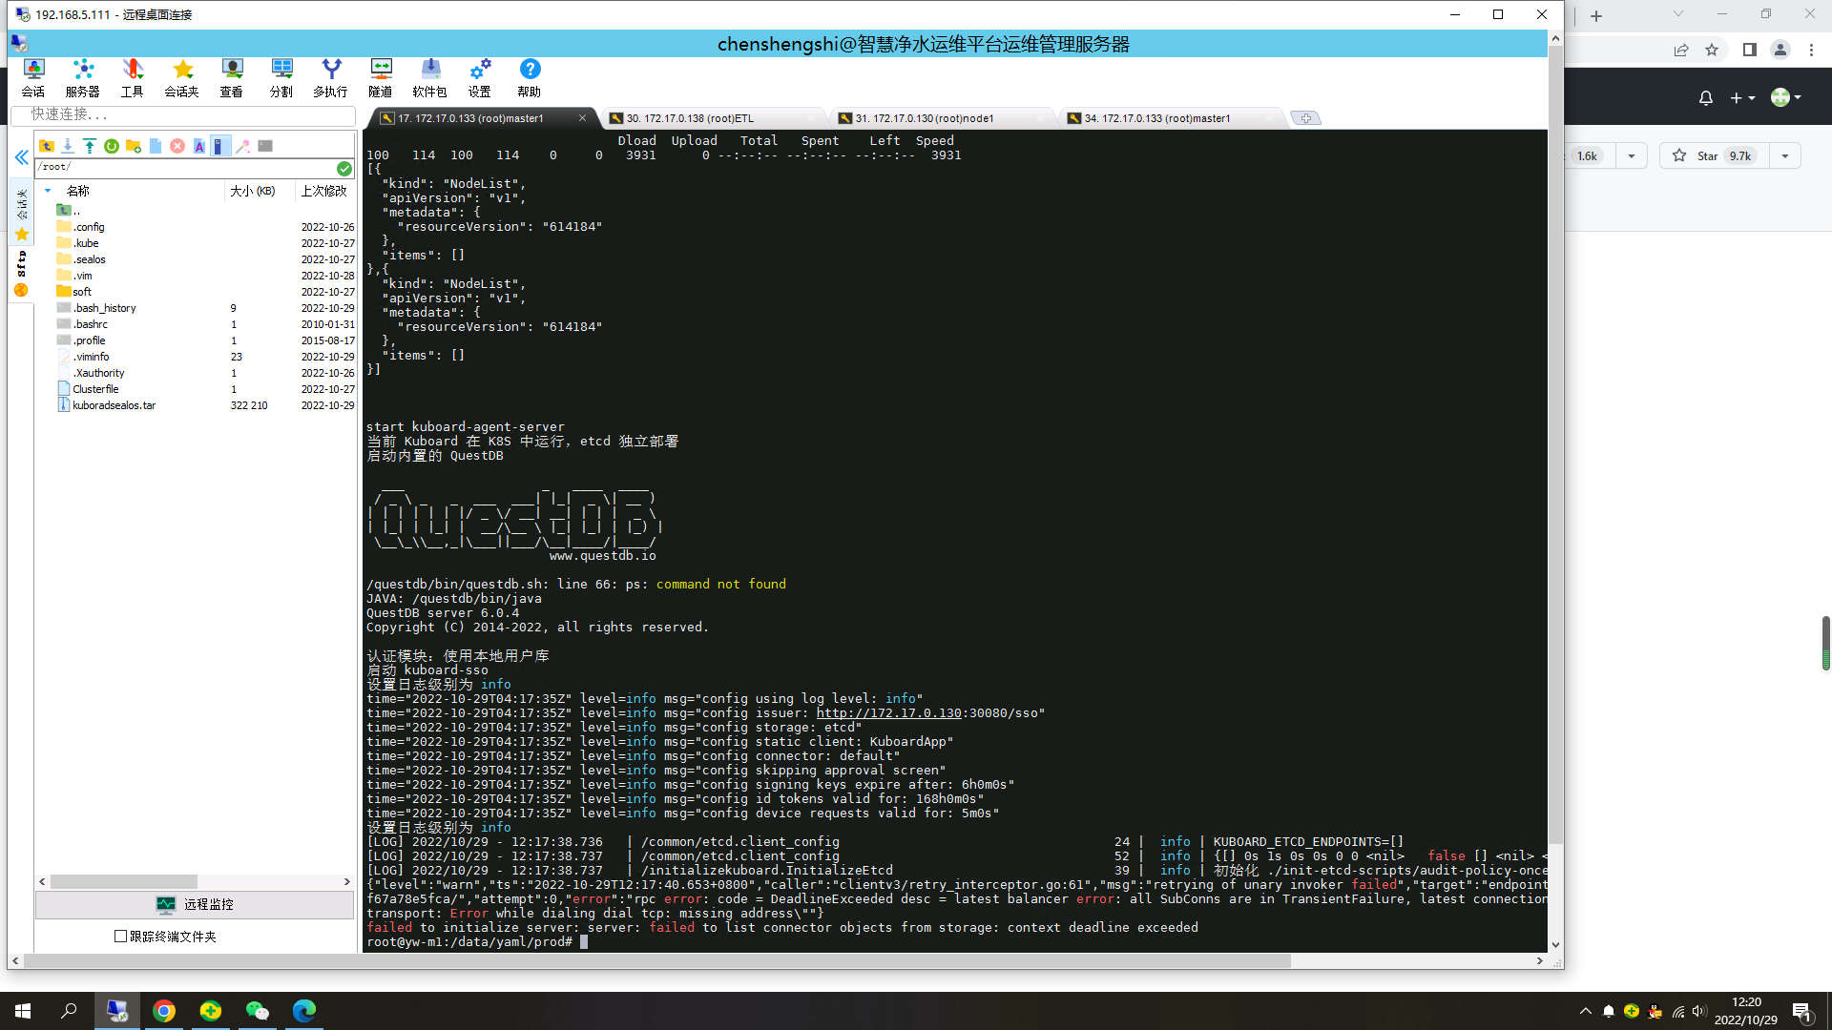This screenshot has width=1832, height=1030.
Task: Go to parent directory in the SFTP browser
Action: pos(47,146)
